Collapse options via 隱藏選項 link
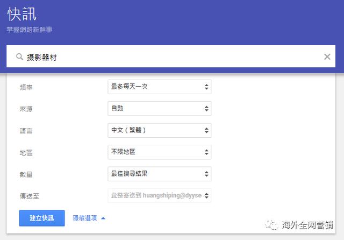Viewport: 344px width, 240px height. click(89, 218)
